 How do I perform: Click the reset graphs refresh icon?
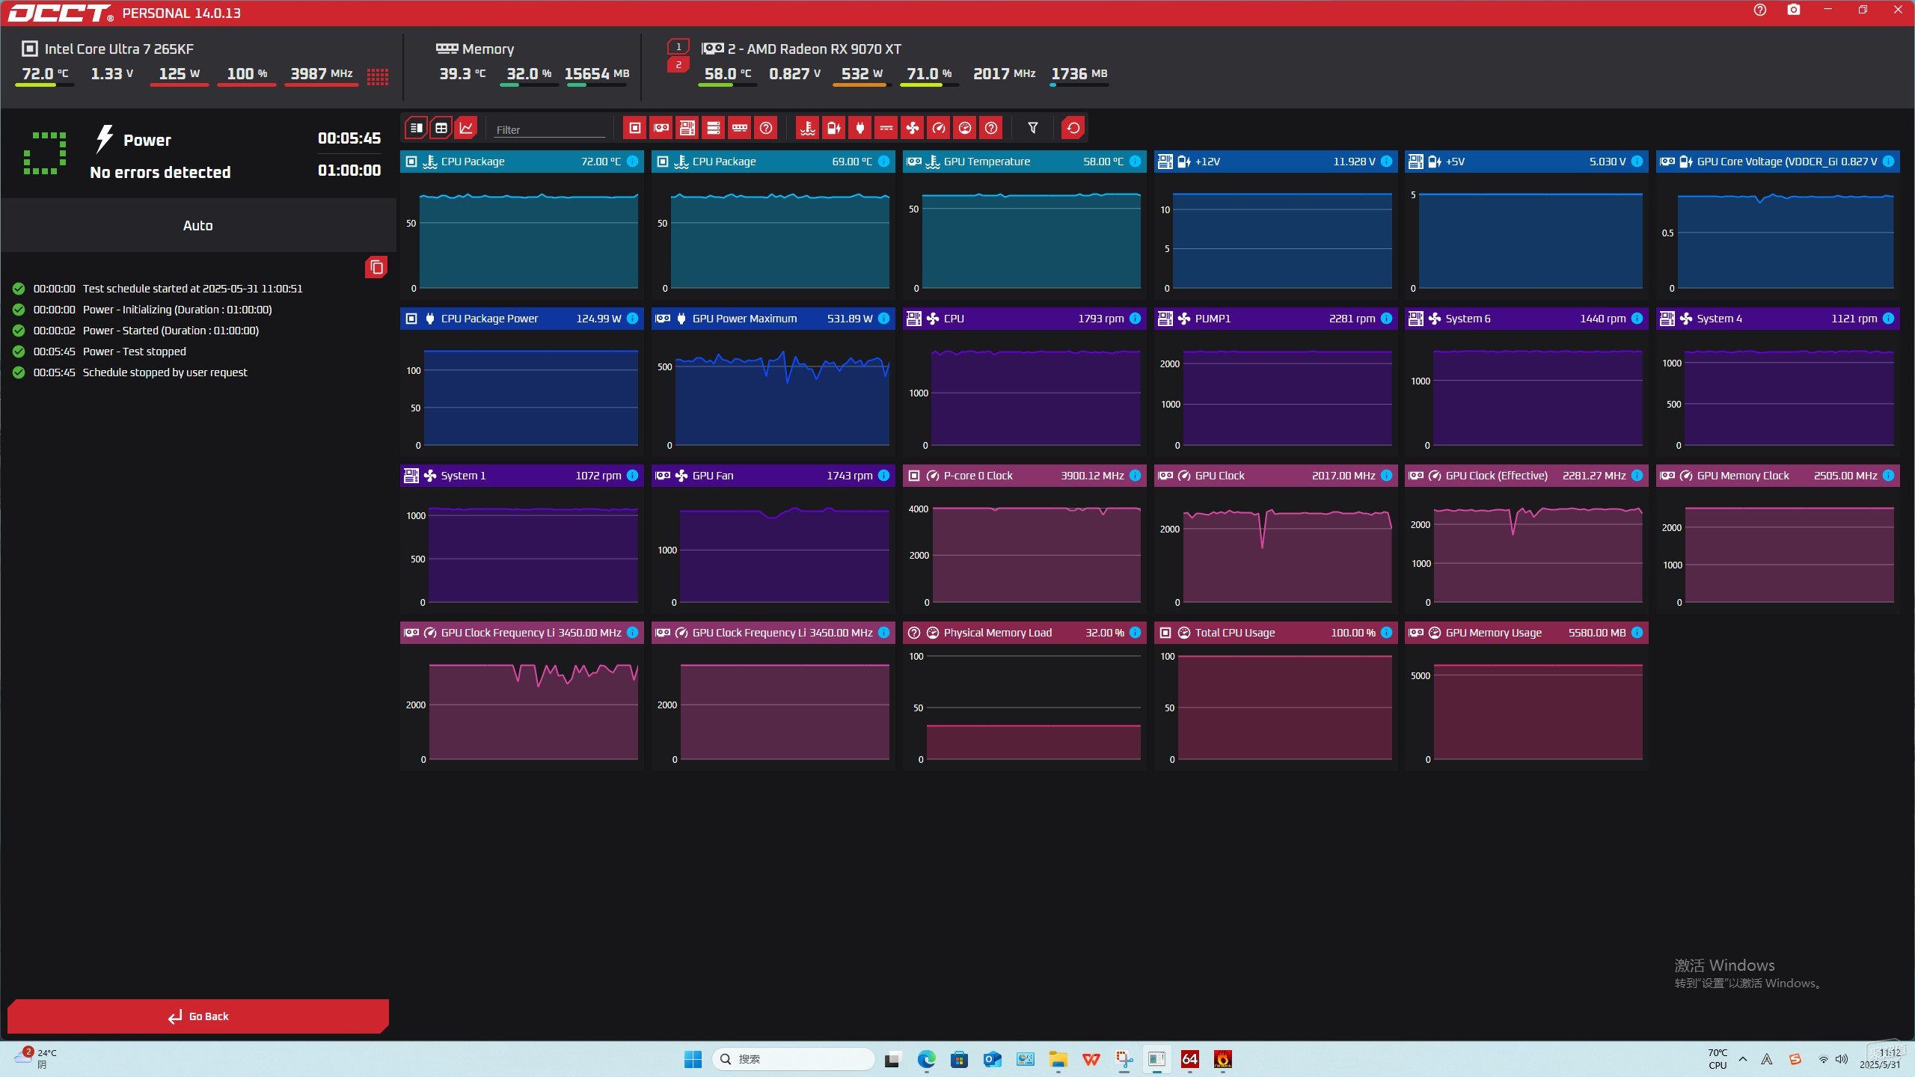click(x=1073, y=128)
